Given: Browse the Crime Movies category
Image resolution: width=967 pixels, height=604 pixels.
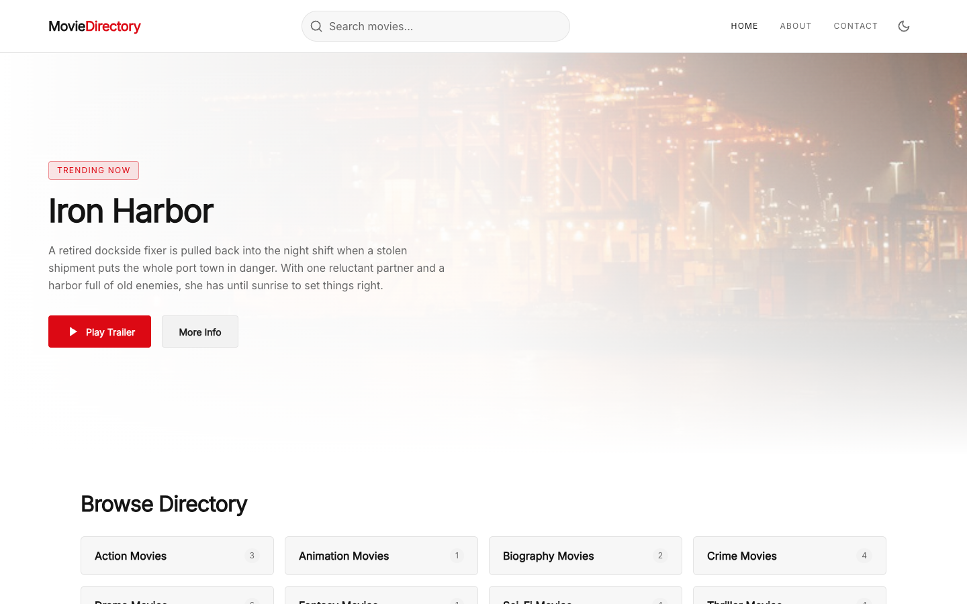Looking at the screenshot, I should pos(790,556).
